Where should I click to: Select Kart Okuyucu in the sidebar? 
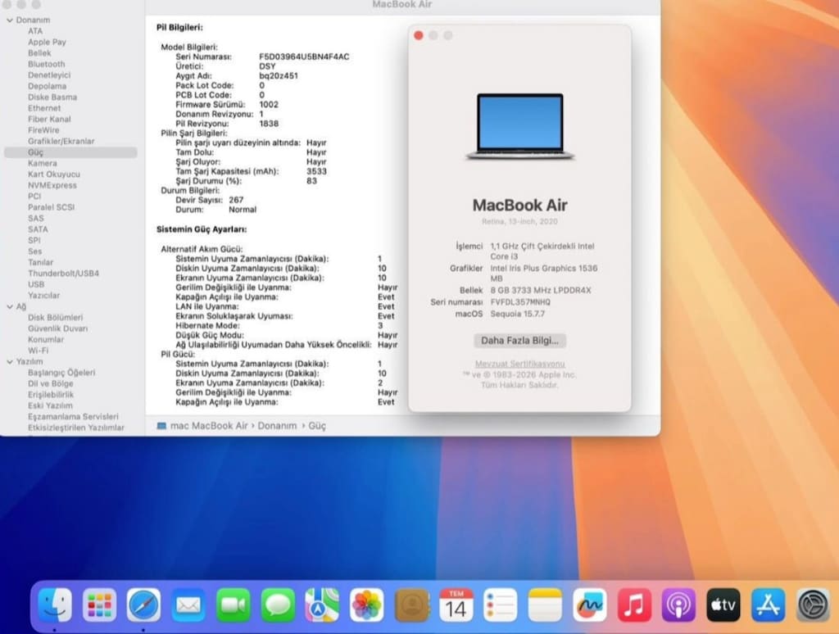(x=54, y=174)
